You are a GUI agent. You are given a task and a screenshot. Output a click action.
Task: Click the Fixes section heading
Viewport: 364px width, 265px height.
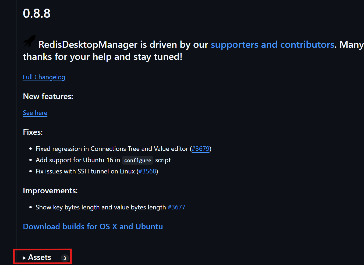[33, 132]
